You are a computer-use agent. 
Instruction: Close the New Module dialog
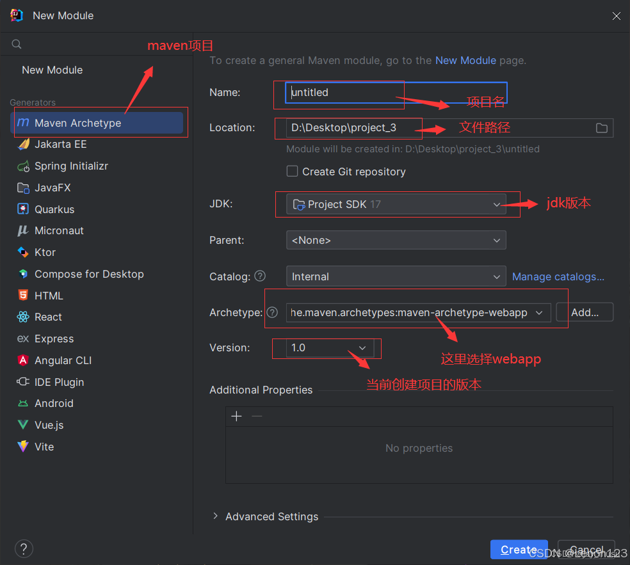616,15
